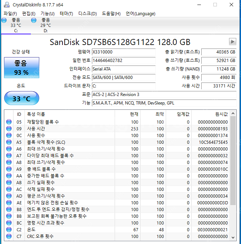Image resolution: width=241 pixels, height=244 pixels.
Task: Open the 편집(E) menu
Action: coord(29,14)
